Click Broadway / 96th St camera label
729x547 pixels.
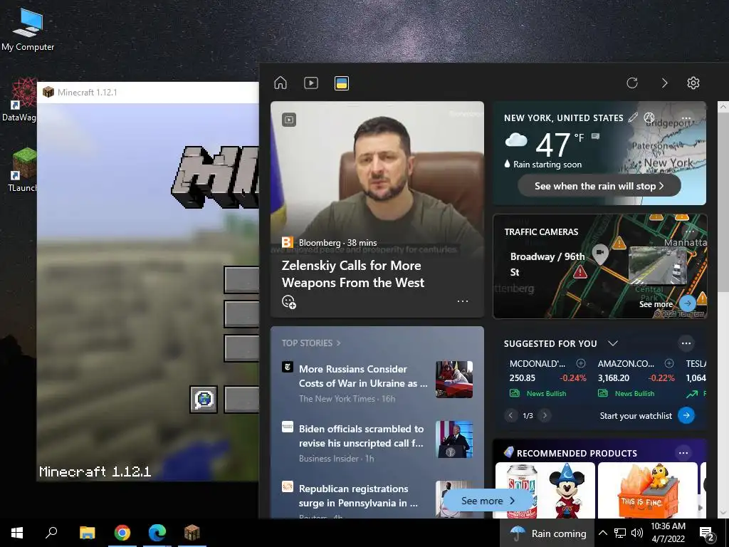(547, 264)
